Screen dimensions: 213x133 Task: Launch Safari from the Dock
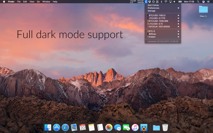pos(65,127)
